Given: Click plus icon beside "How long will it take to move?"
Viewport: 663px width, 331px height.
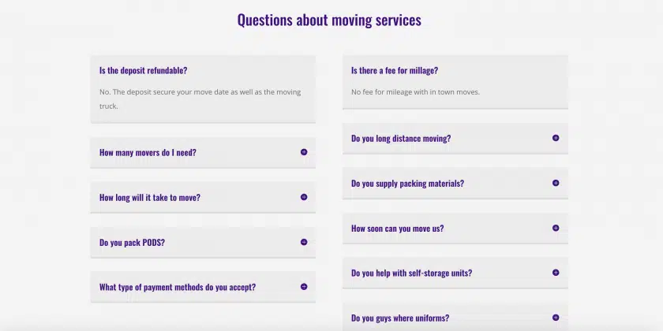Looking at the screenshot, I should click(x=304, y=197).
